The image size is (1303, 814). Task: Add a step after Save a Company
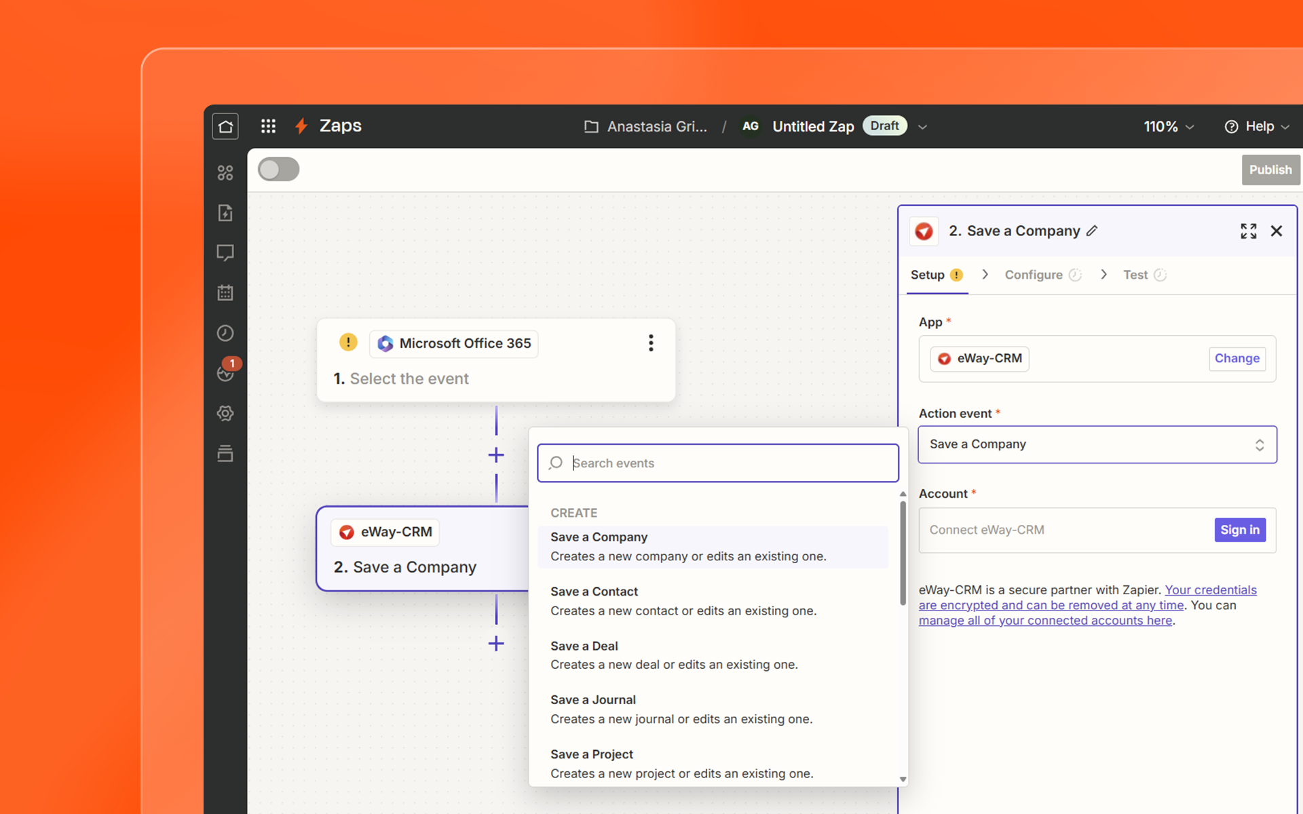coord(496,643)
